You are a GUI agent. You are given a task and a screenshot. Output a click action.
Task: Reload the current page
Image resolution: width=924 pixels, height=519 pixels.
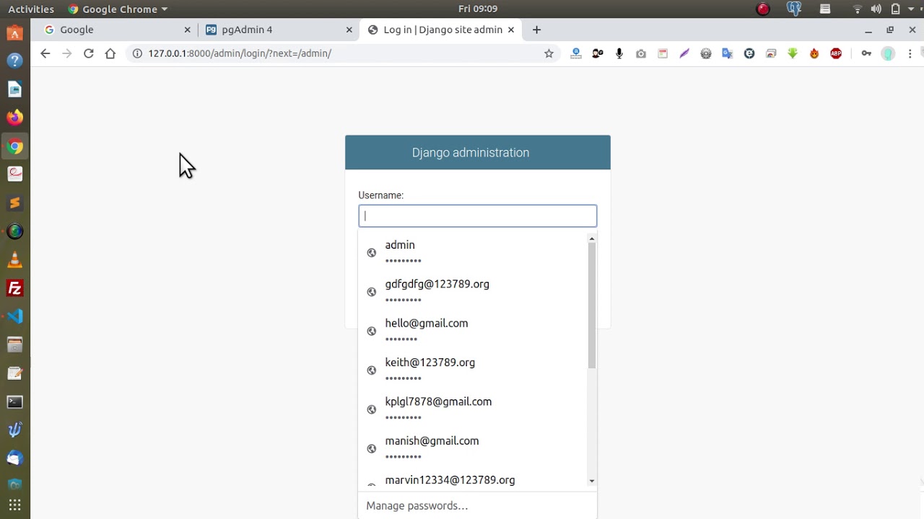[x=89, y=53]
